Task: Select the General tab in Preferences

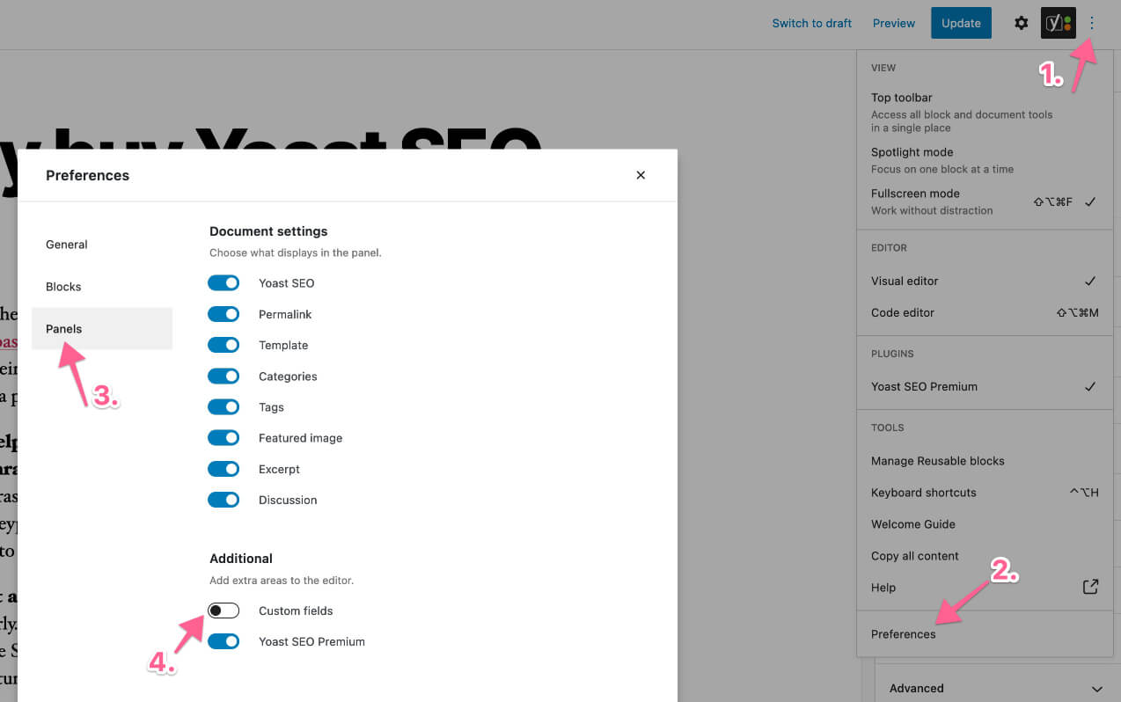Action: coord(67,245)
